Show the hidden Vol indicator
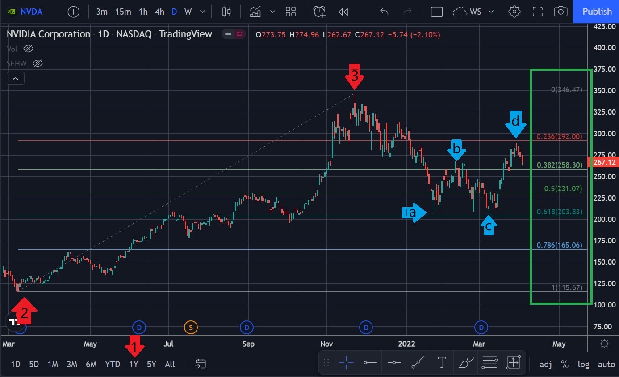Screen dimensions: 619x377 pos(28,49)
